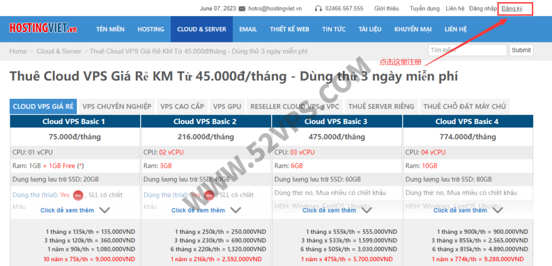Click red New badge in Basic 2 column
This screenshot has height=266, width=552.
(x=209, y=195)
